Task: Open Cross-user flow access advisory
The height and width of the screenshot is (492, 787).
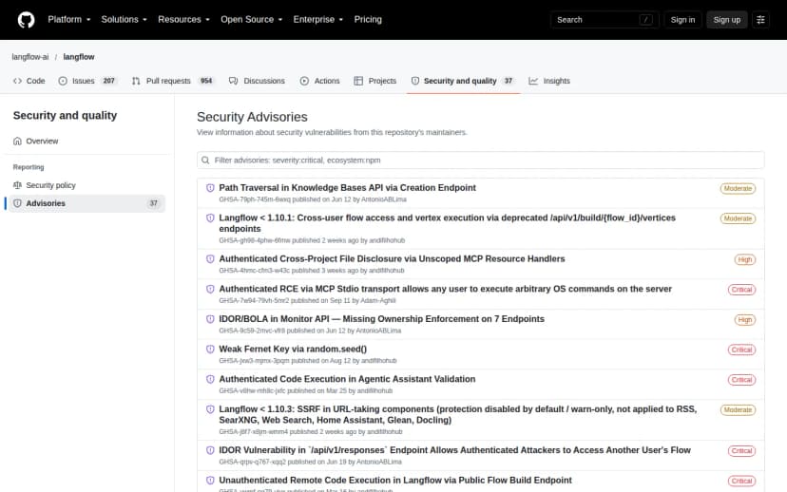Action: point(448,223)
